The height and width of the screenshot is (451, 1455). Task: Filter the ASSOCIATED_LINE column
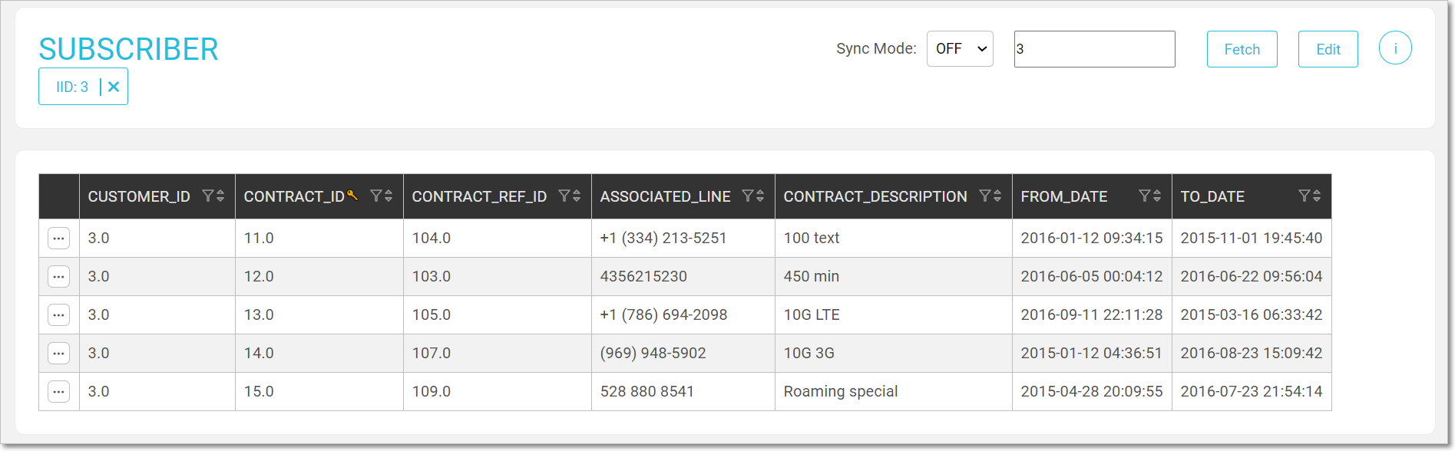747,196
